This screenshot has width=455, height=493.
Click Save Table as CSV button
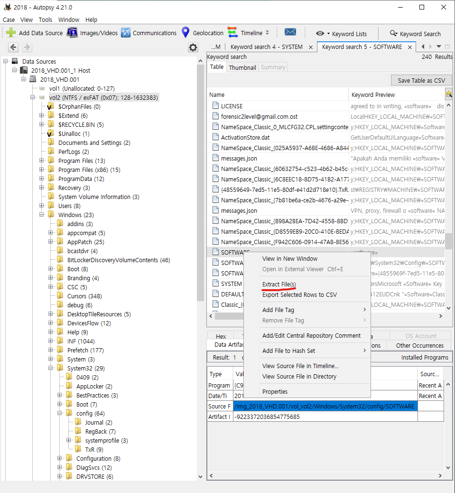click(x=421, y=80)
